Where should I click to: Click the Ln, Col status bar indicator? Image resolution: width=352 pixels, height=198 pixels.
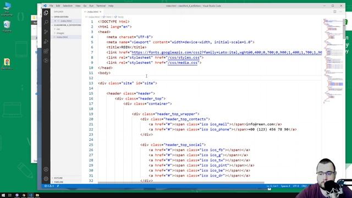tap(272, 186)
